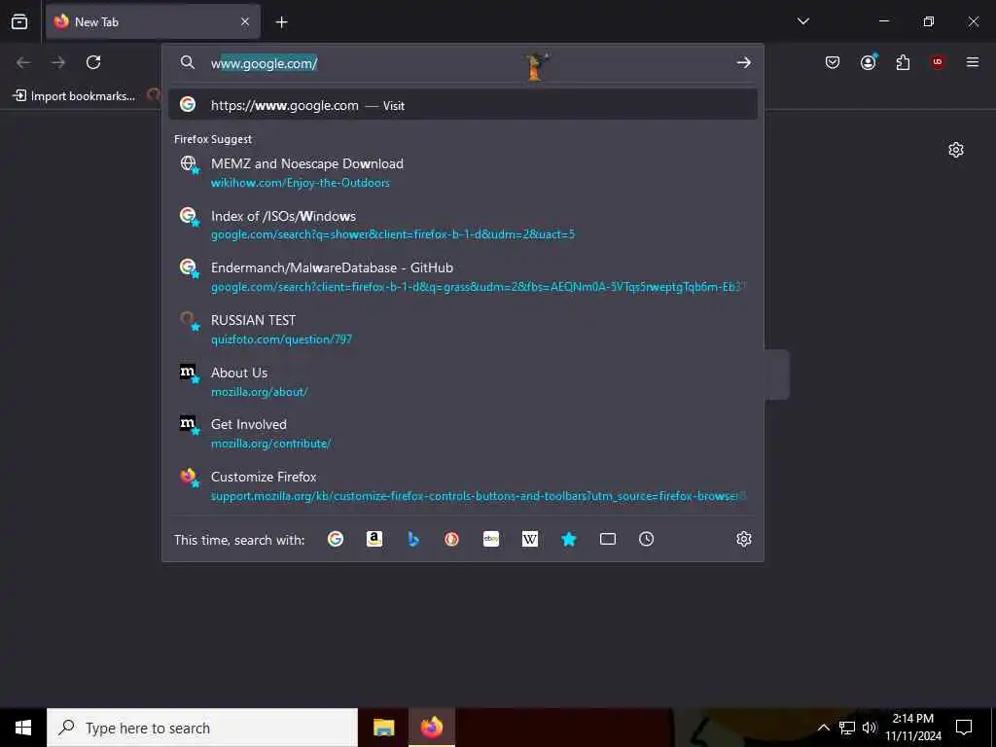Search this time with Bing

click(x=413, y=539)
